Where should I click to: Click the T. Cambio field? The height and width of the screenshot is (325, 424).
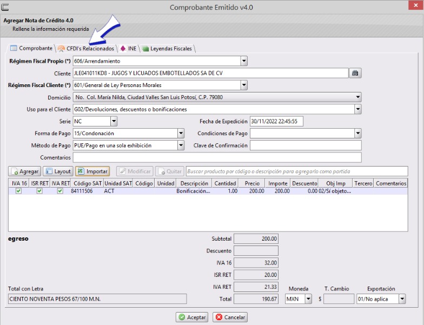coord(339,299)
